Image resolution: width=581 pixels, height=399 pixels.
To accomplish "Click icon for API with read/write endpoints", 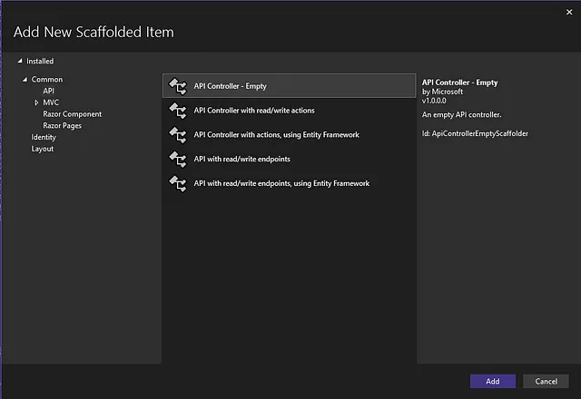I will (178, 160).
